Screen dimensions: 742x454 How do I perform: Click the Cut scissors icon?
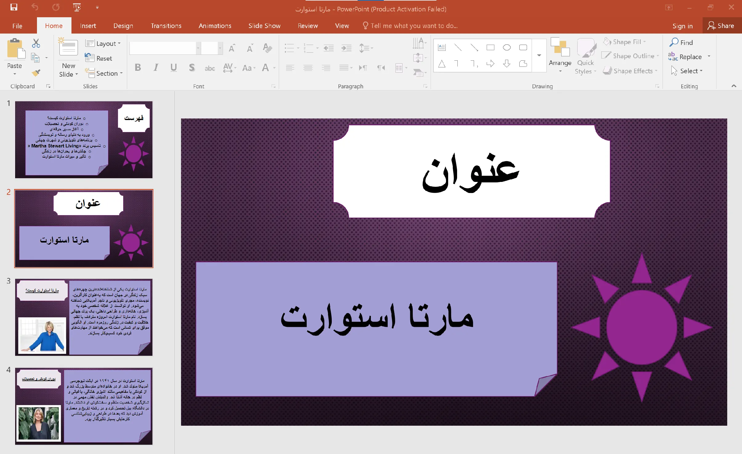tap(36, 43)
